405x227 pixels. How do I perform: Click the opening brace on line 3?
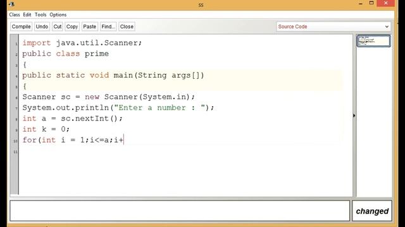point(25,65)
